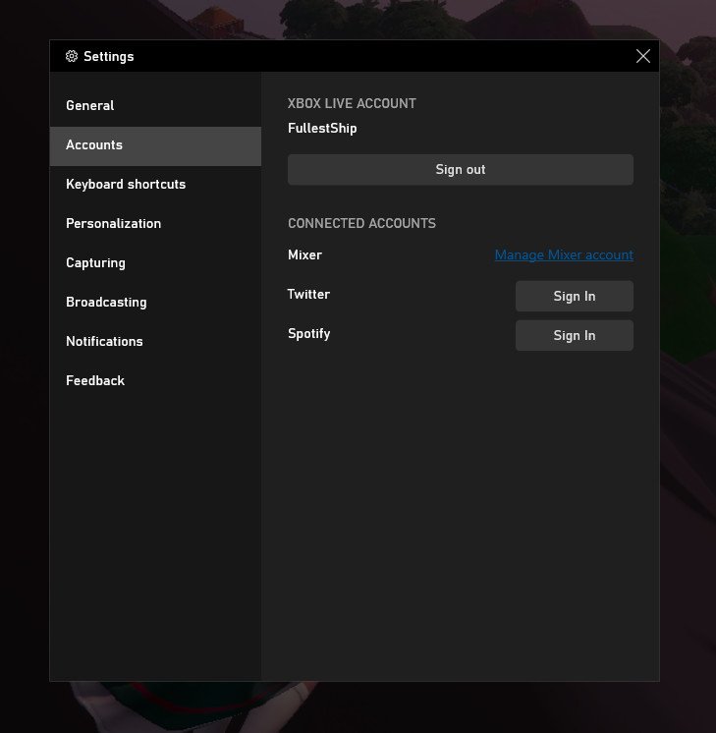Open Broadcasting settings

click(x=155, y=302)
